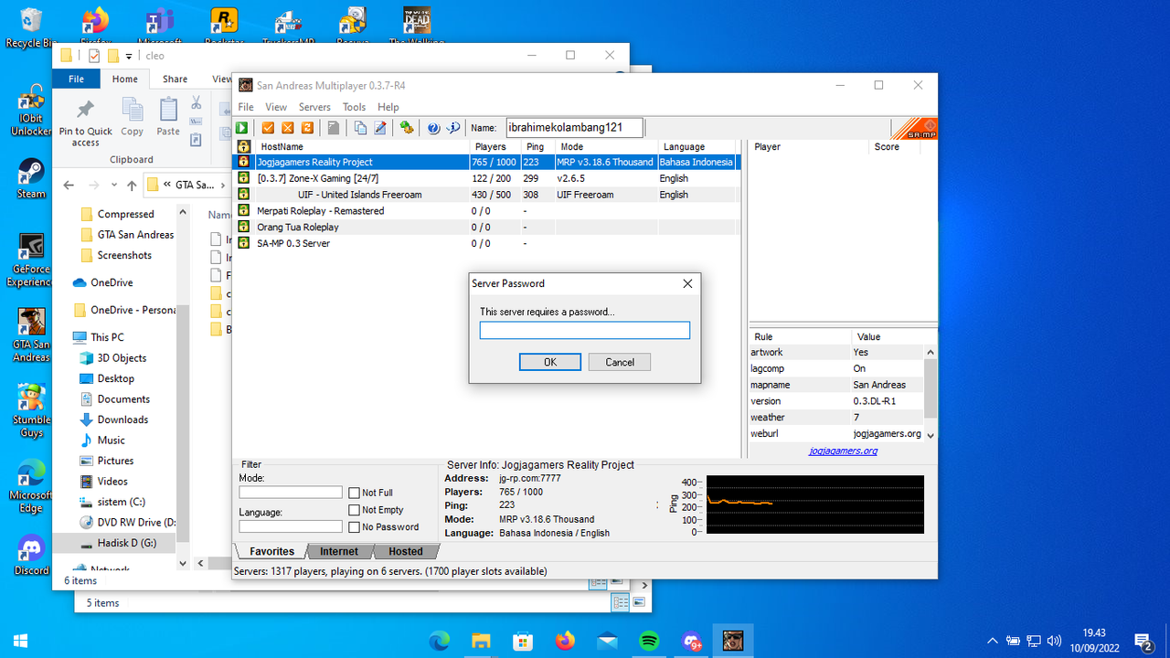The height and width of the screenshot is (658, 1170).
Task: Click the Cut scissors icon in Explorer
Action: (x=196, y=102)
